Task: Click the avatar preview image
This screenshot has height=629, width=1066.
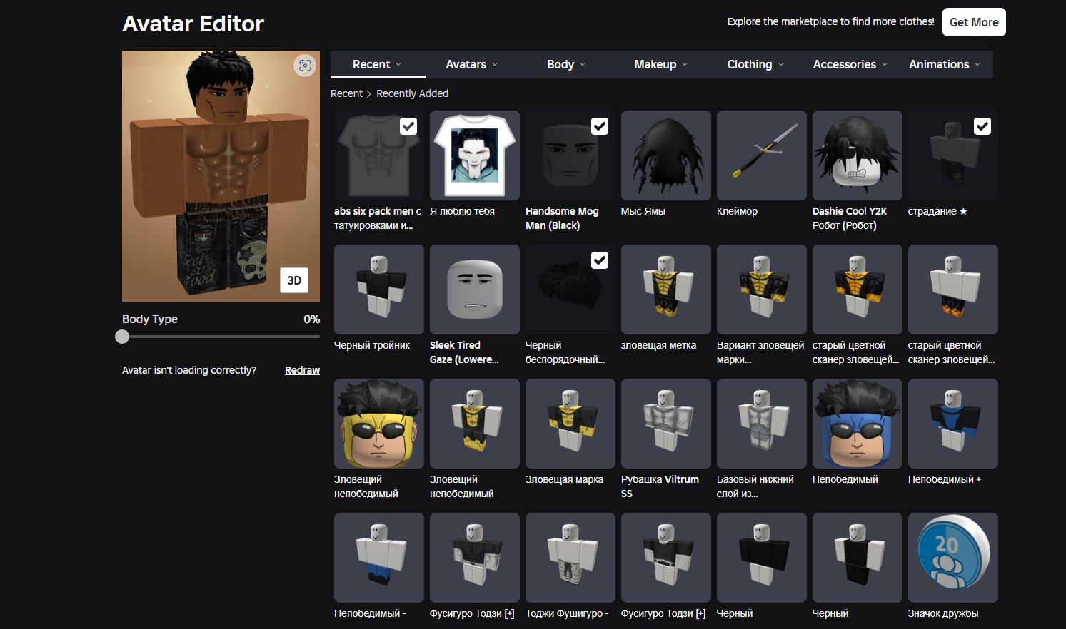Action: (221, 176)
